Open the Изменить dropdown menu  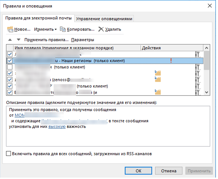tap(45, 29)
